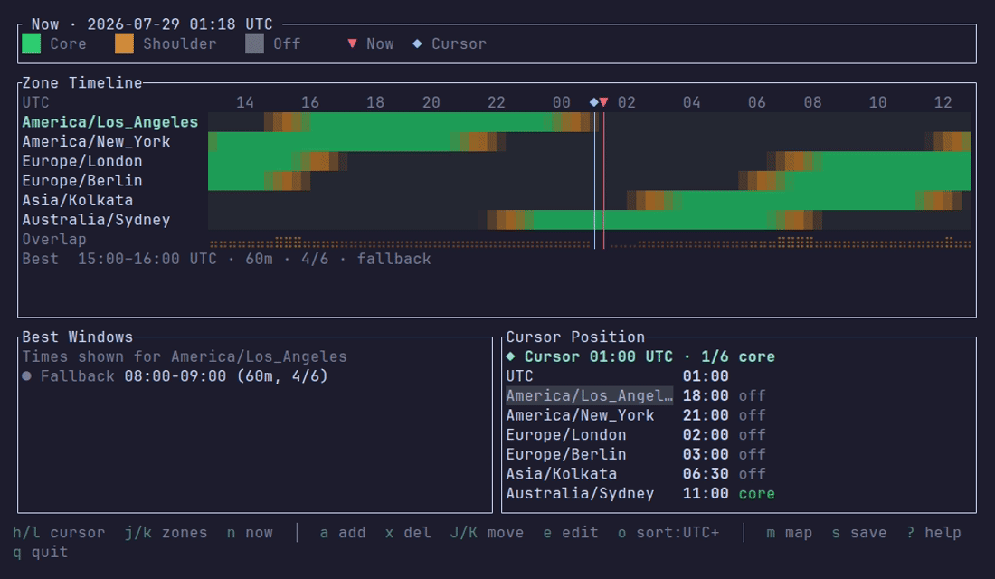Click the Zone Timeline panel title

tap(81, 83)
